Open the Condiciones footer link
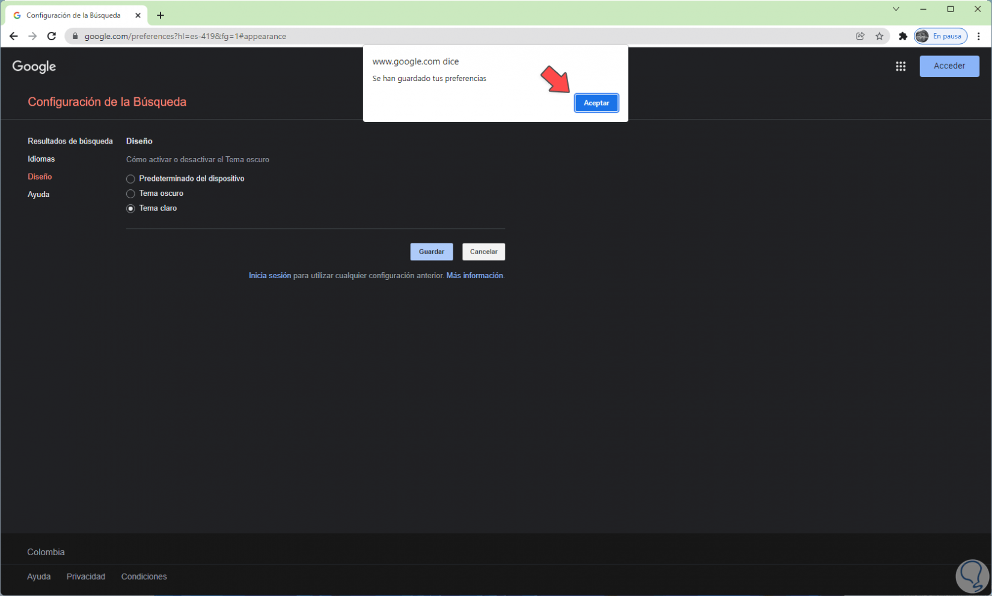The width and height of the screenshot is (992, 596). click(144, 577)
